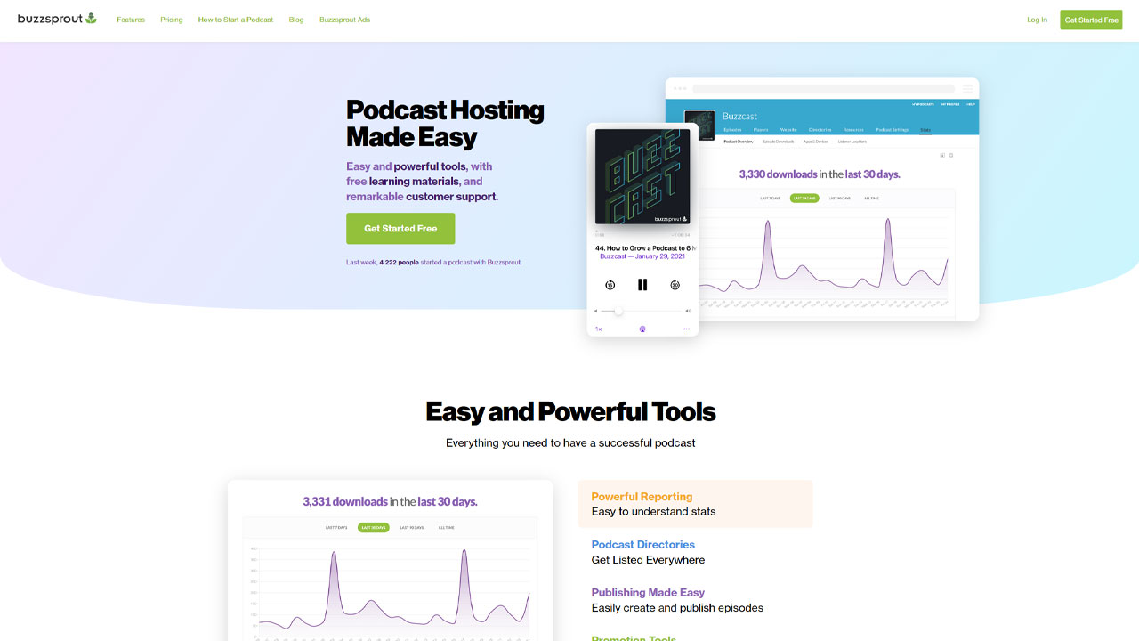Open the AirPlay icon in the player

pos(642,329)
